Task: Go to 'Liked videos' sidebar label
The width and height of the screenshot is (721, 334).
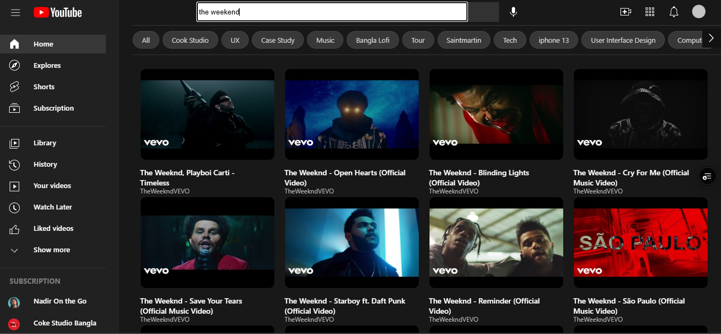Action: coord(53,229)
